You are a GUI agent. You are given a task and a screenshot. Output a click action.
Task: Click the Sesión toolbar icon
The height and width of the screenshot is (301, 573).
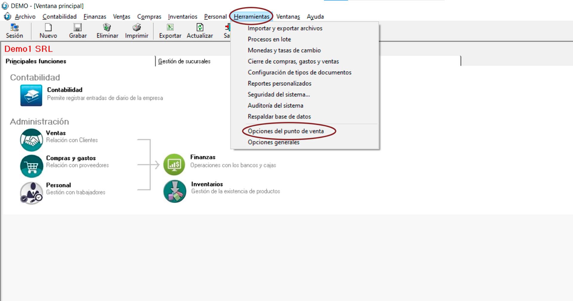[14, 27]
